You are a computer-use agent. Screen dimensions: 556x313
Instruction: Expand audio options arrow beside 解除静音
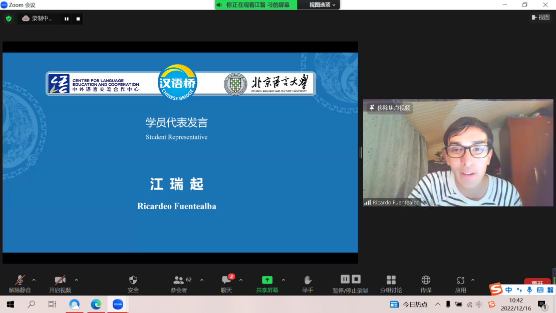tap(34, 280)
